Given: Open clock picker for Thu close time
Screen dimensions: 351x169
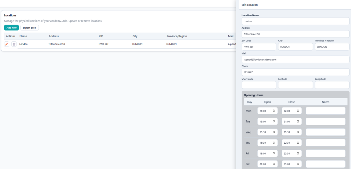Looking at the screenshot, I should (x=298, y=143).
